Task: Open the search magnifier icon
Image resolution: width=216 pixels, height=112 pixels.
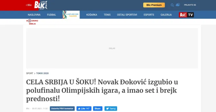Action: (172, 5)
